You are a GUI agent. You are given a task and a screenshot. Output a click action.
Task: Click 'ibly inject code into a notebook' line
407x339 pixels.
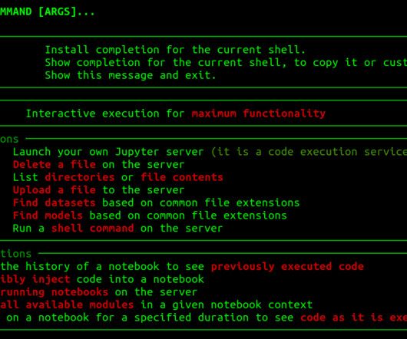tap(102, 279)
